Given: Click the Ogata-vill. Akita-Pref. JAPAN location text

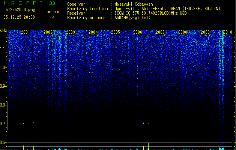Looking at the screenshot, I should (167, 9).
